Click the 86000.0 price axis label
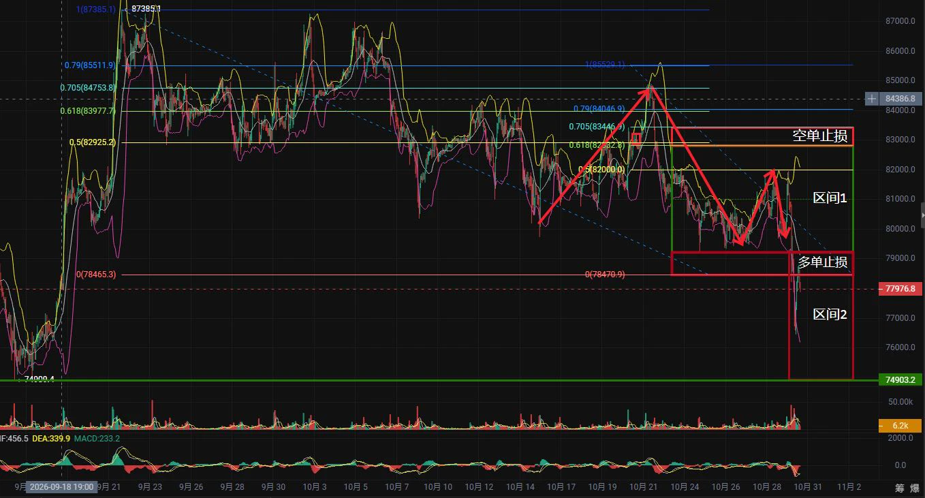925x498 pixels. [900, 51]
